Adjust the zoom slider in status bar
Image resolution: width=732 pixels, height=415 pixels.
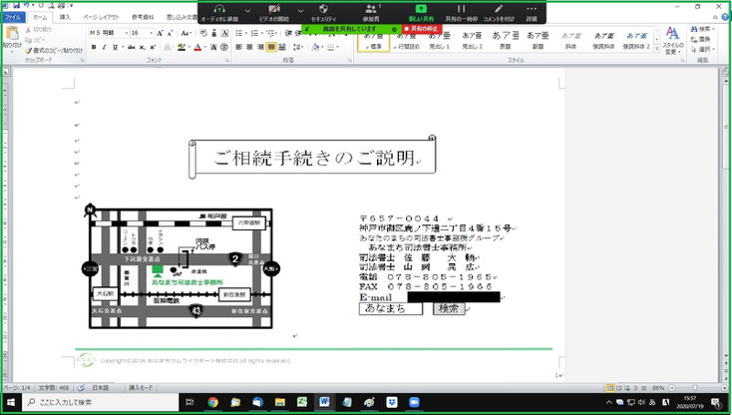tap(695, 388)
